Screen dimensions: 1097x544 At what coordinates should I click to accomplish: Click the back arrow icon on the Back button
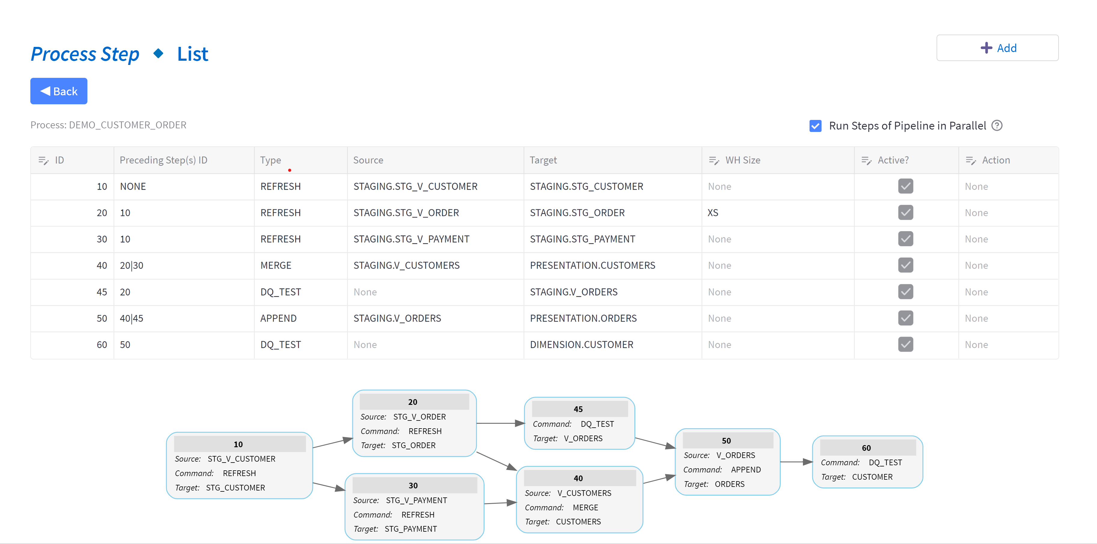pyautogui.click(x=46, y=91)
